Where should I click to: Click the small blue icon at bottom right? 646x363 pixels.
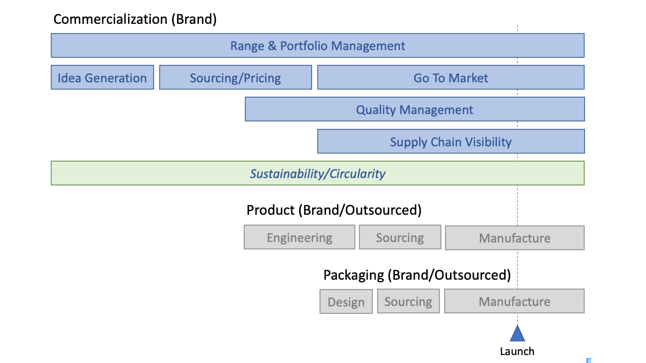pyautogui.click(x=588, y=360)
